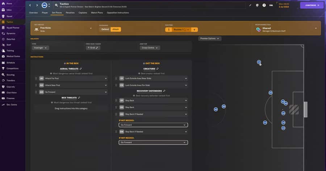This screenshot has height=171, width=326.
Task: Go forward with the right arrow
Action: click(x=37, y=5)
